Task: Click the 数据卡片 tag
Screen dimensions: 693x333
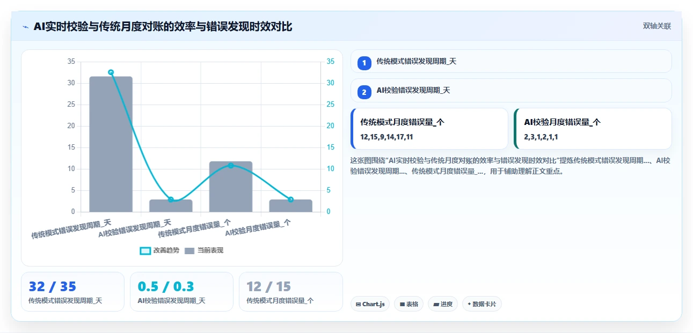Action: tap(482, 304)
